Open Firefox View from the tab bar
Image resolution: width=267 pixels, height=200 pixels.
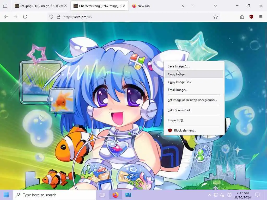5,6
